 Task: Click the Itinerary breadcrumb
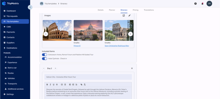[64, 4]
